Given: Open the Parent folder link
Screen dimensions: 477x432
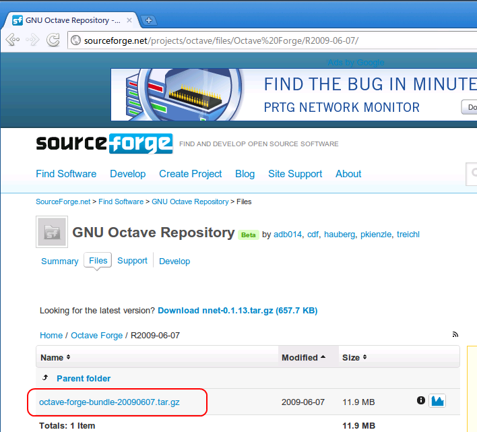Looking at the screenshot, I should coord(84,379).
